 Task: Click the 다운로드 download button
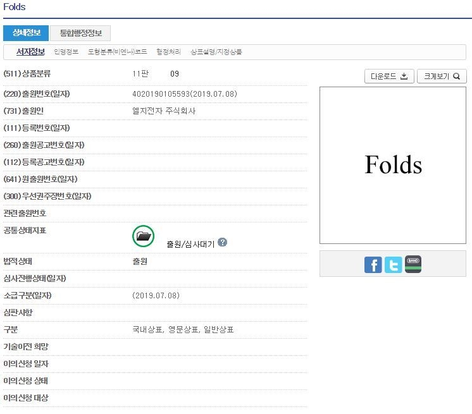click(389, 76)
